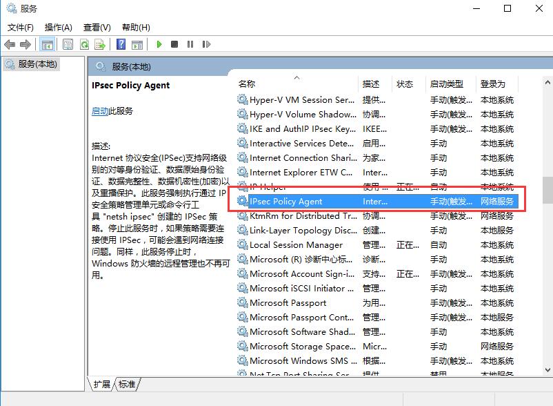Maximize the 服务 window
Screen dimensions: 553x406
(x=507, y=8)
